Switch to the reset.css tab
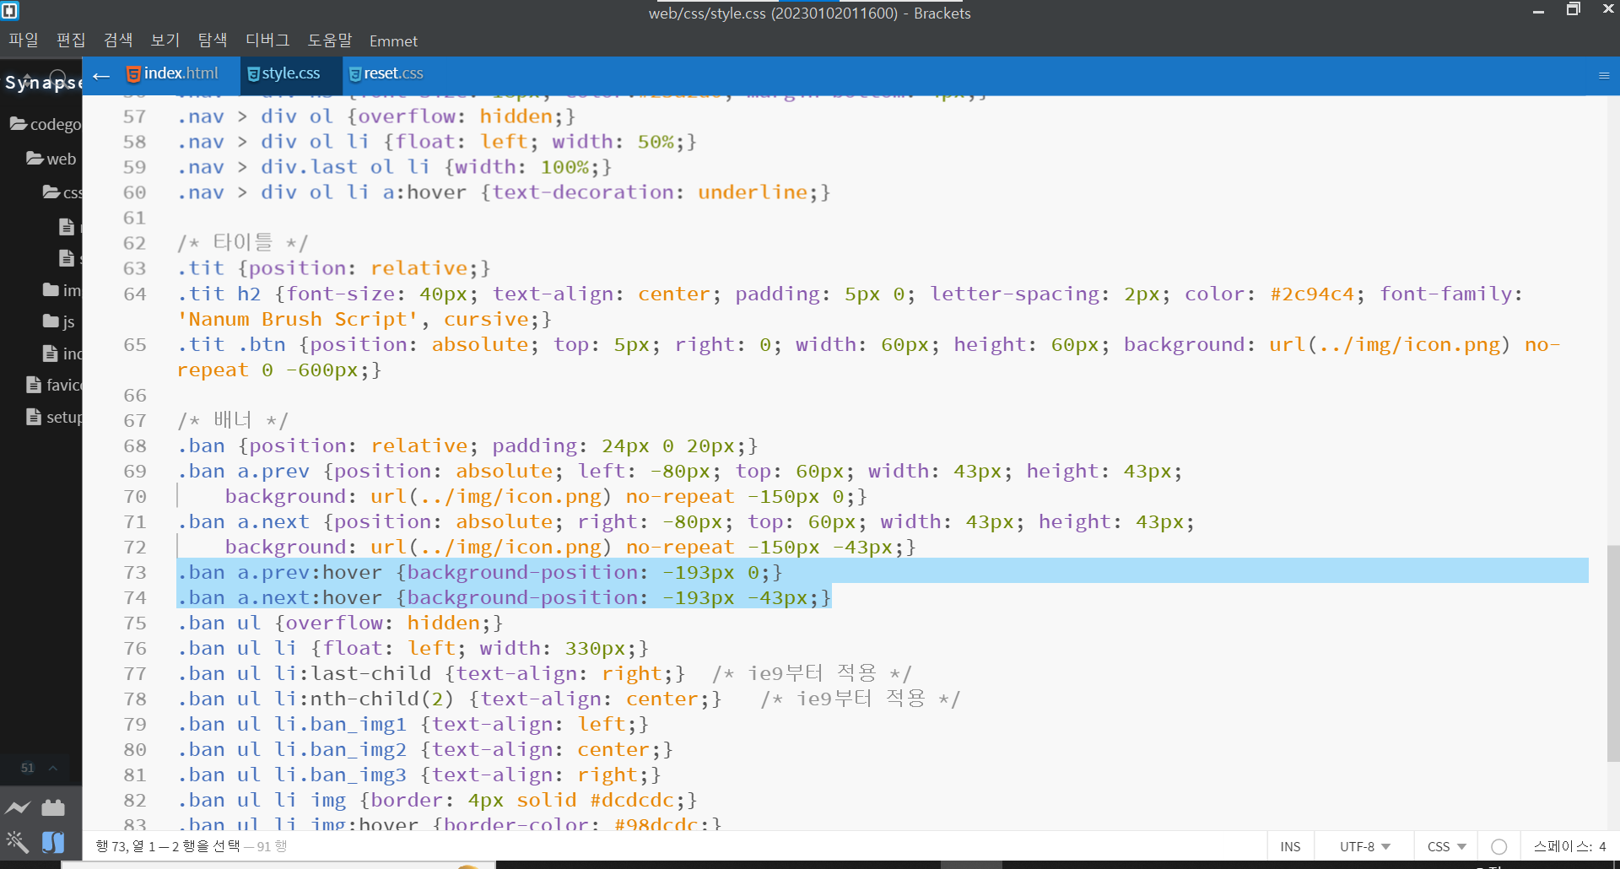The width and height of the screenshot is (1620, 869). coord(386,73)
